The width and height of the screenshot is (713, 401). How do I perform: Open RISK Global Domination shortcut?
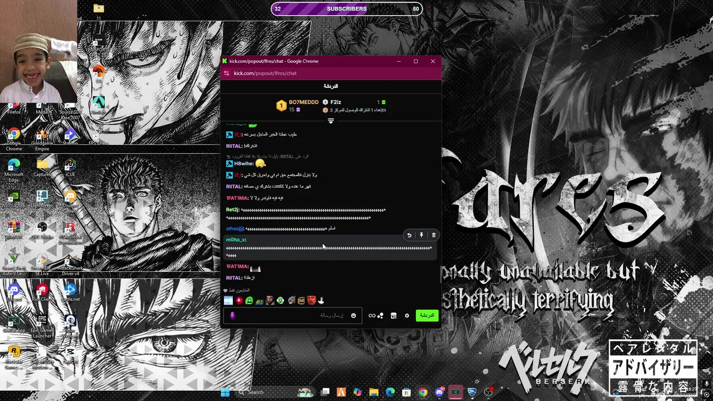click(x=70, y=233)
